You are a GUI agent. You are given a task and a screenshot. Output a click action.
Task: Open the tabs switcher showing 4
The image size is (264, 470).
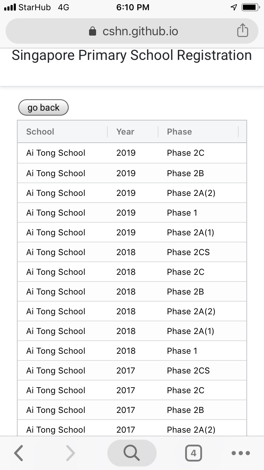point(193,453)
